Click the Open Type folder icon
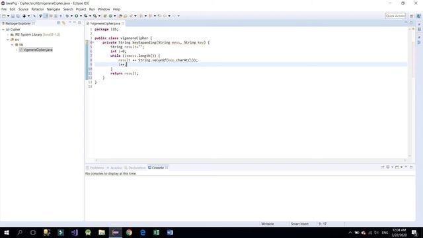The width and height of the screenshot is (423, 238). point(120,16)
